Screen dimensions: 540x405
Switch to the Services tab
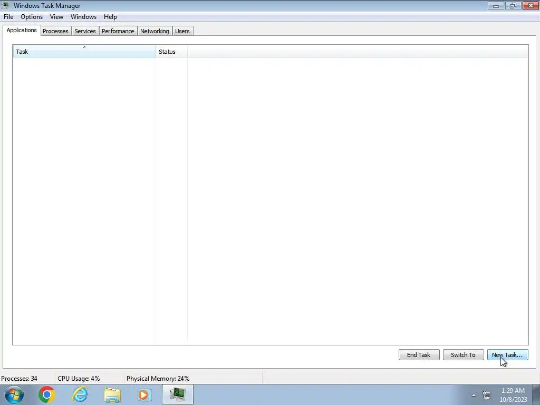85,31
